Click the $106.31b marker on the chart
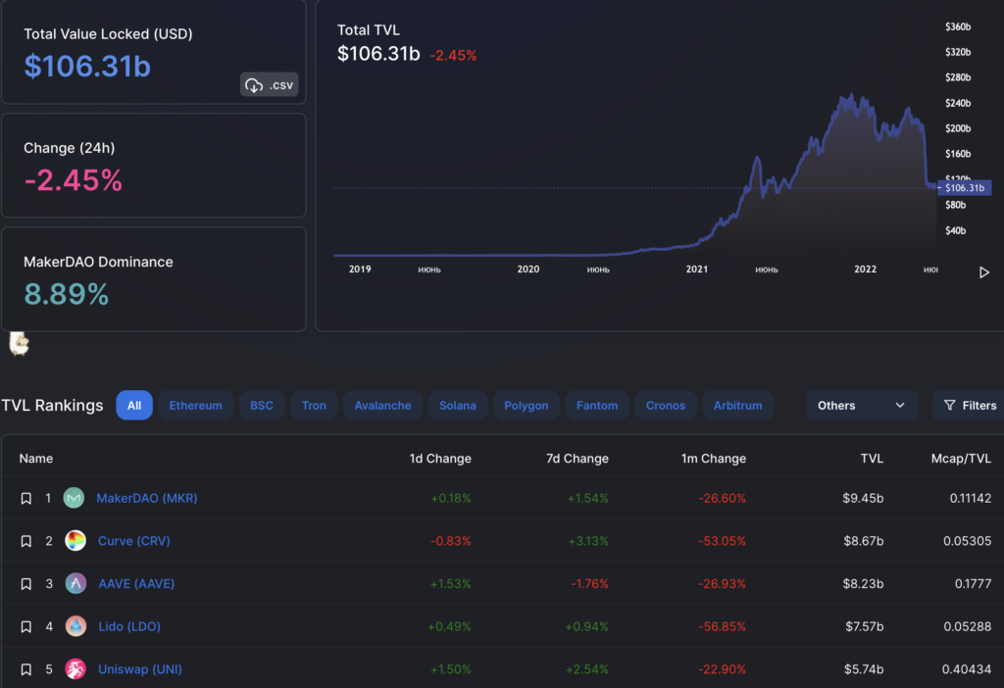This screenshot has height=688, width=1004. point(964,187)
